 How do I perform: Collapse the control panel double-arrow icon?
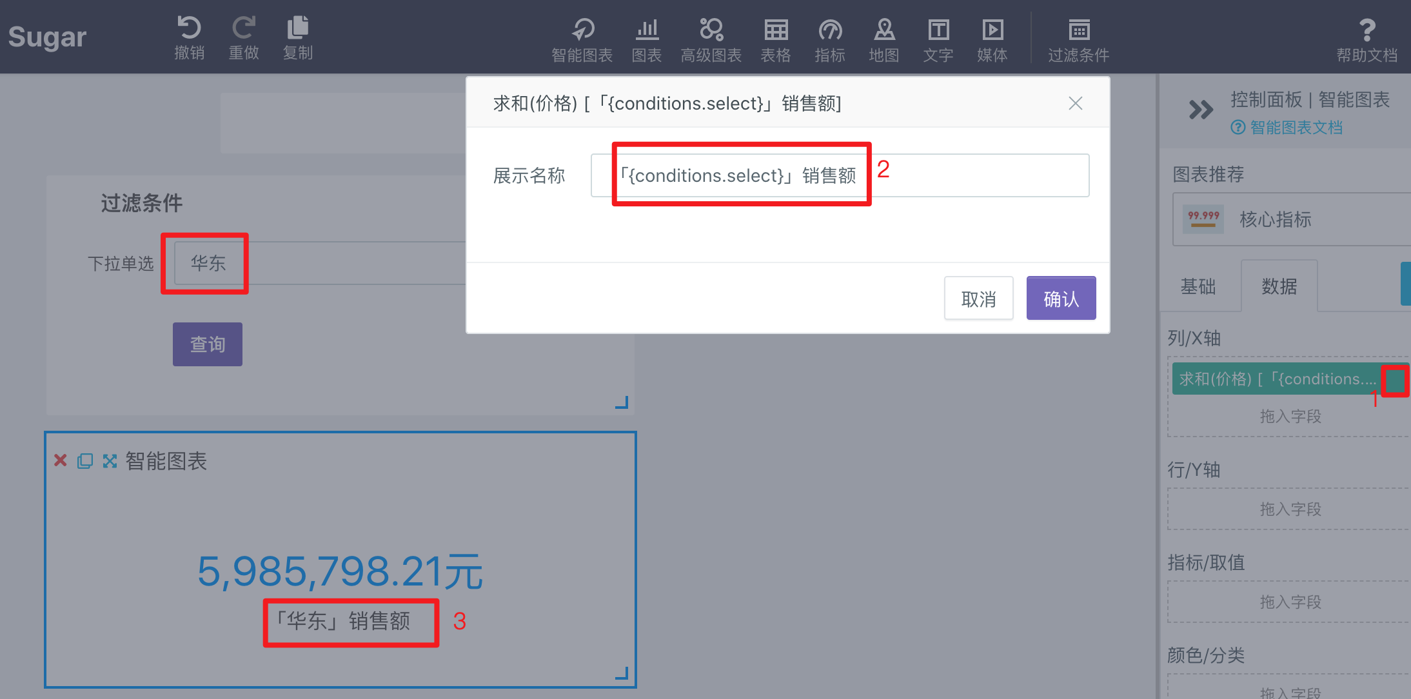(x=1201, y=110)
